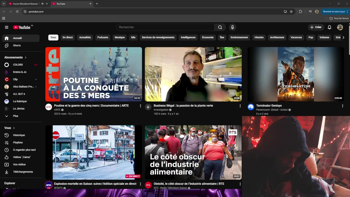The image size is (350, 197).
Task: Open the Alou BaBass Pro subscription
Action: tap(21, 87)
